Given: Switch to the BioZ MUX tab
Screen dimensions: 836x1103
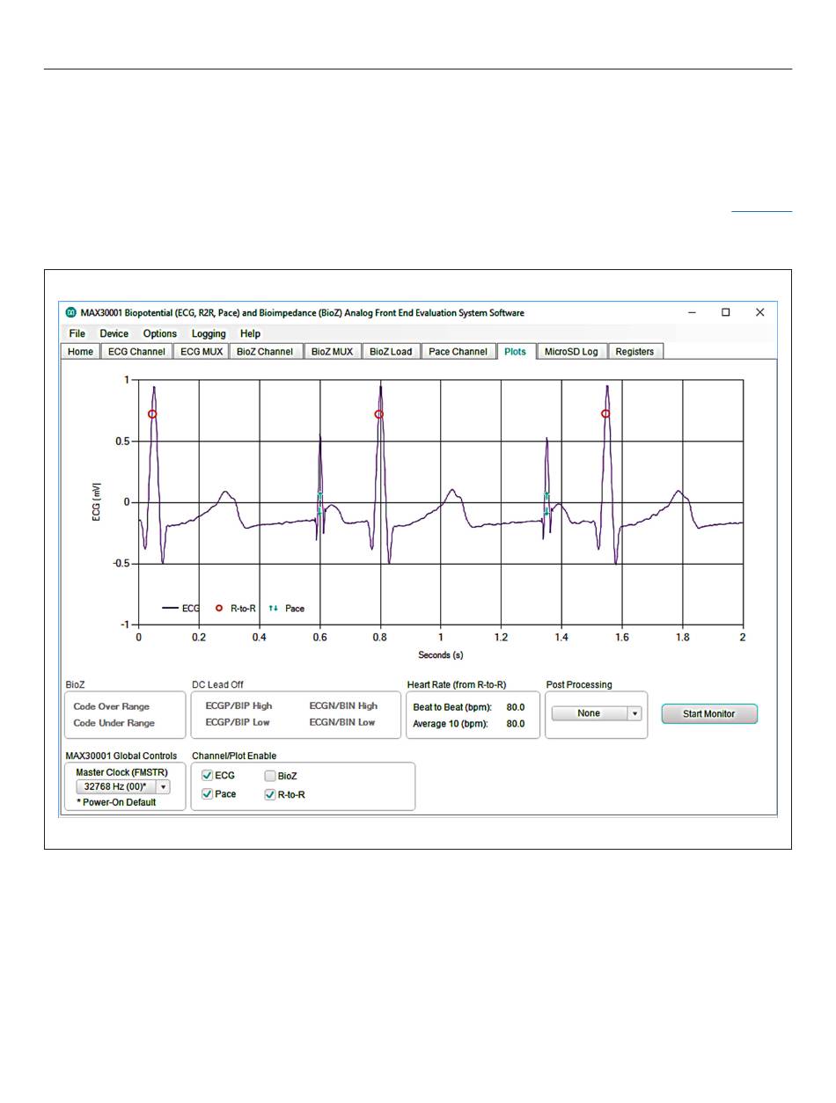Looking at the screenshot, I should 332,352.
